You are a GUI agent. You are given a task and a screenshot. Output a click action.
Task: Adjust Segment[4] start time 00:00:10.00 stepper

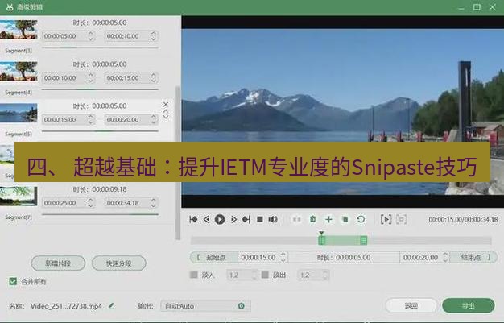91,78
